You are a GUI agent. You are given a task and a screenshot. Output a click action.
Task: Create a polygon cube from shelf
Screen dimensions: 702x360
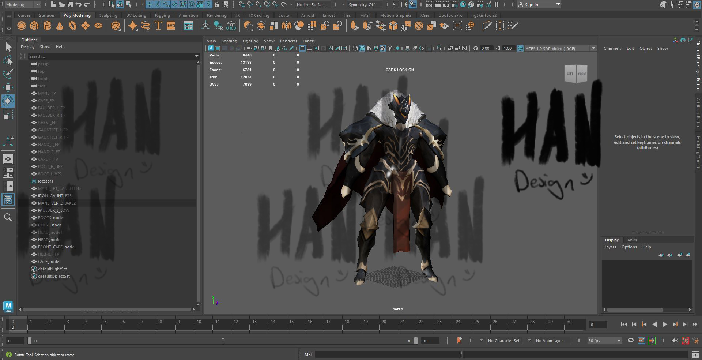[x=34, y=26]
